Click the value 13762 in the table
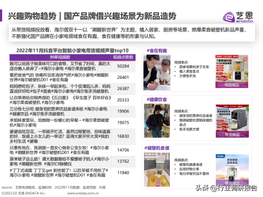This screenshot has height=197, width=263. (123, 161)
